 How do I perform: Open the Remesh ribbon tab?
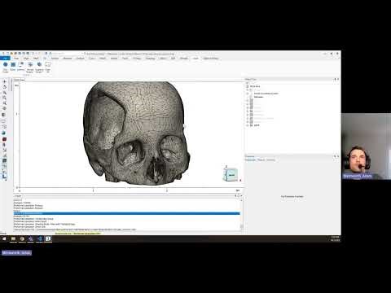tap(184, 59)
